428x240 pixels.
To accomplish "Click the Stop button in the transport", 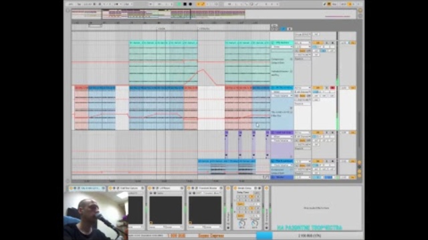I will pyautogui.click(x=185, y=4).
